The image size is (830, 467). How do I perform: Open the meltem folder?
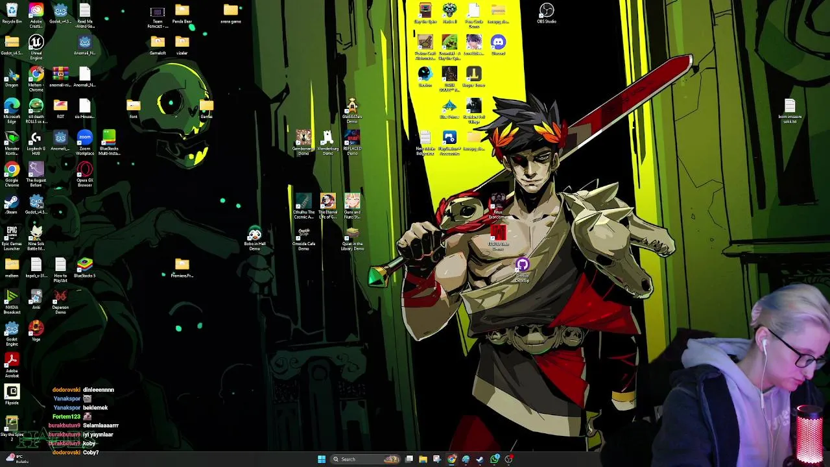(x=12, y=267)
